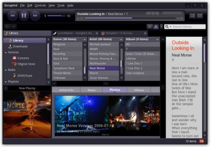The height and width of the screenshot is (147, 211).
Task: Click the search magnifier icon
Action: [167, 27]
